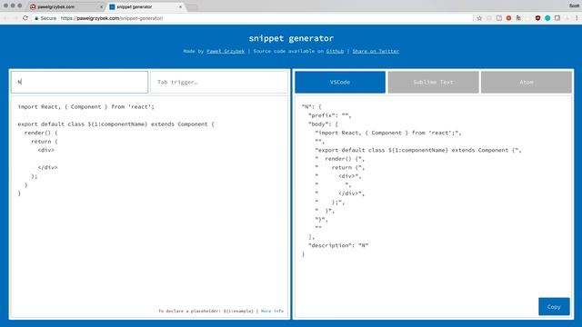Bookmark this page with the star icon
Image resolution: width=582 pixels, height=327 pixels.
[479, 18]
